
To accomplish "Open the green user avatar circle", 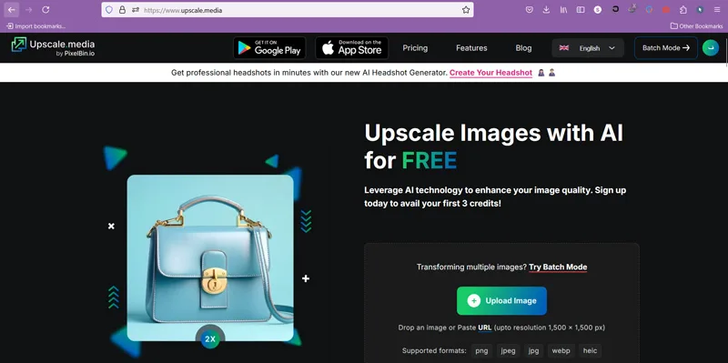I will [711, 48].
